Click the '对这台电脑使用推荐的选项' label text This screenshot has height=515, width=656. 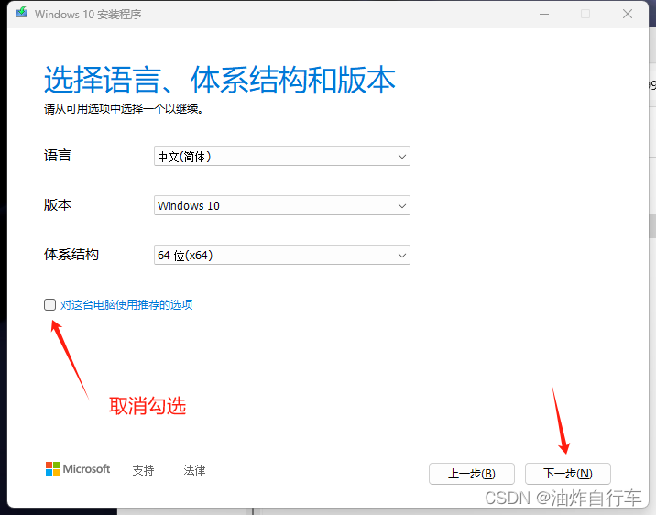126,305
